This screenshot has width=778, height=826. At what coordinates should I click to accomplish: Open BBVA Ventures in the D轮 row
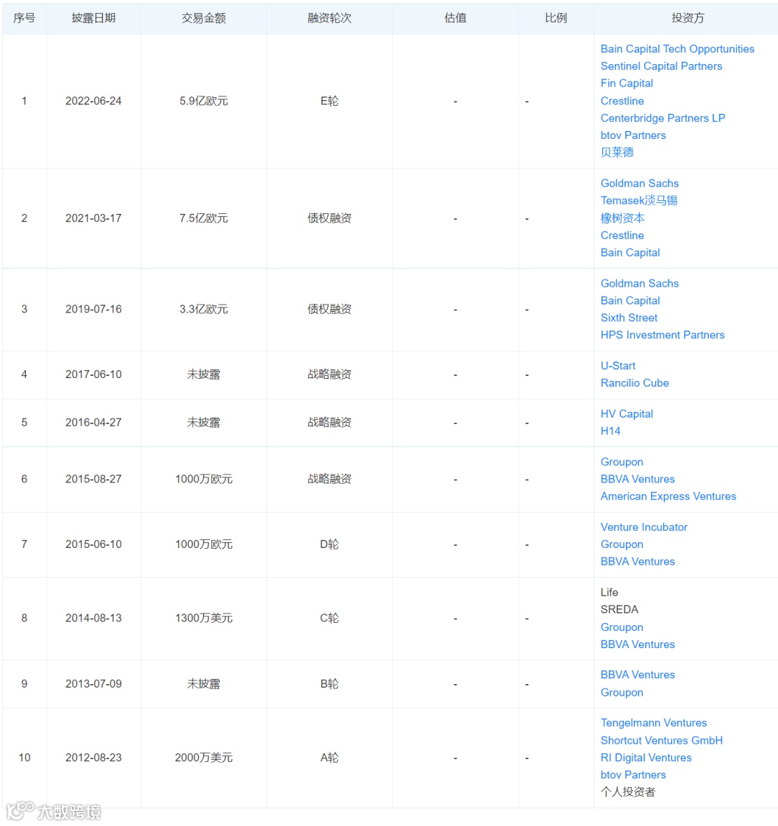coord(638,562)
